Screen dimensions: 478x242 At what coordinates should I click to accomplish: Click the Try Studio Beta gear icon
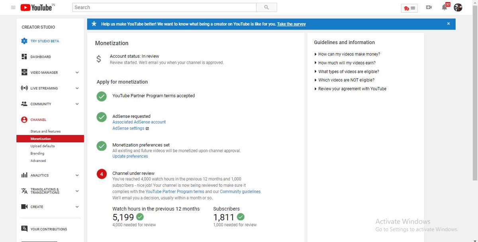[24, 41]
